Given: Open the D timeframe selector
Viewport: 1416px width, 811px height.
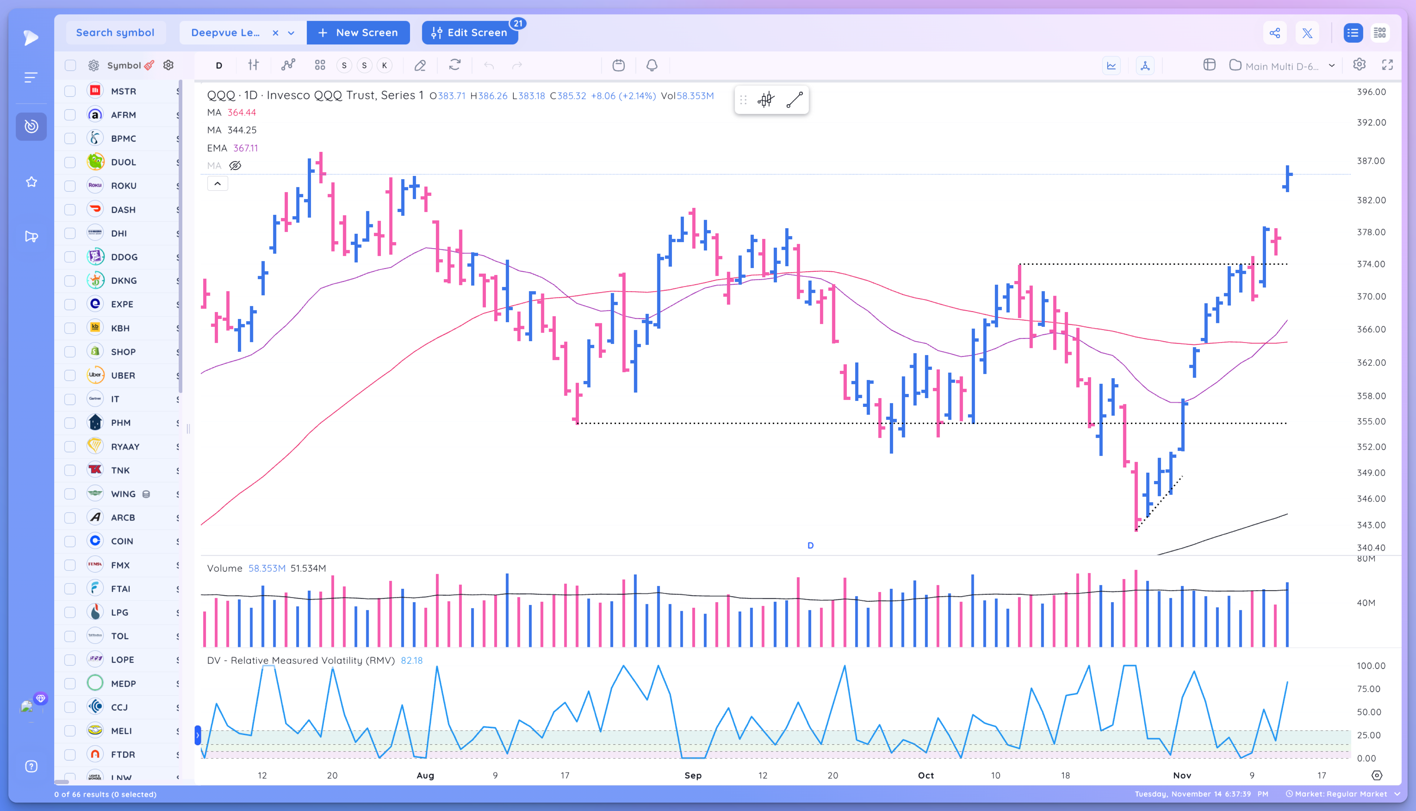Looking at the screenshot, I should (219, 65).
